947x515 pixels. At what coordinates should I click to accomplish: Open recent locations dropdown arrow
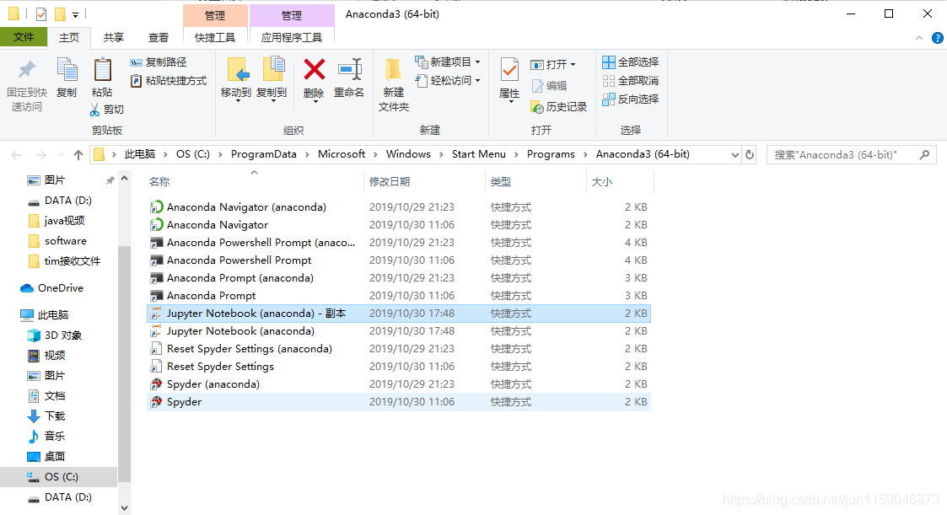(61, 155)
